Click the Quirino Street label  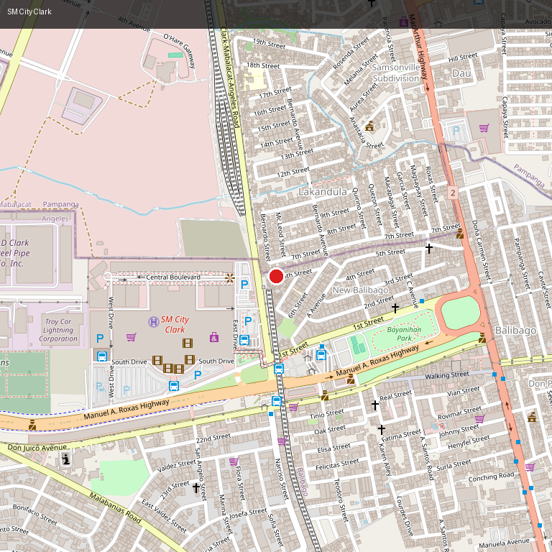(x=359, y=208)
